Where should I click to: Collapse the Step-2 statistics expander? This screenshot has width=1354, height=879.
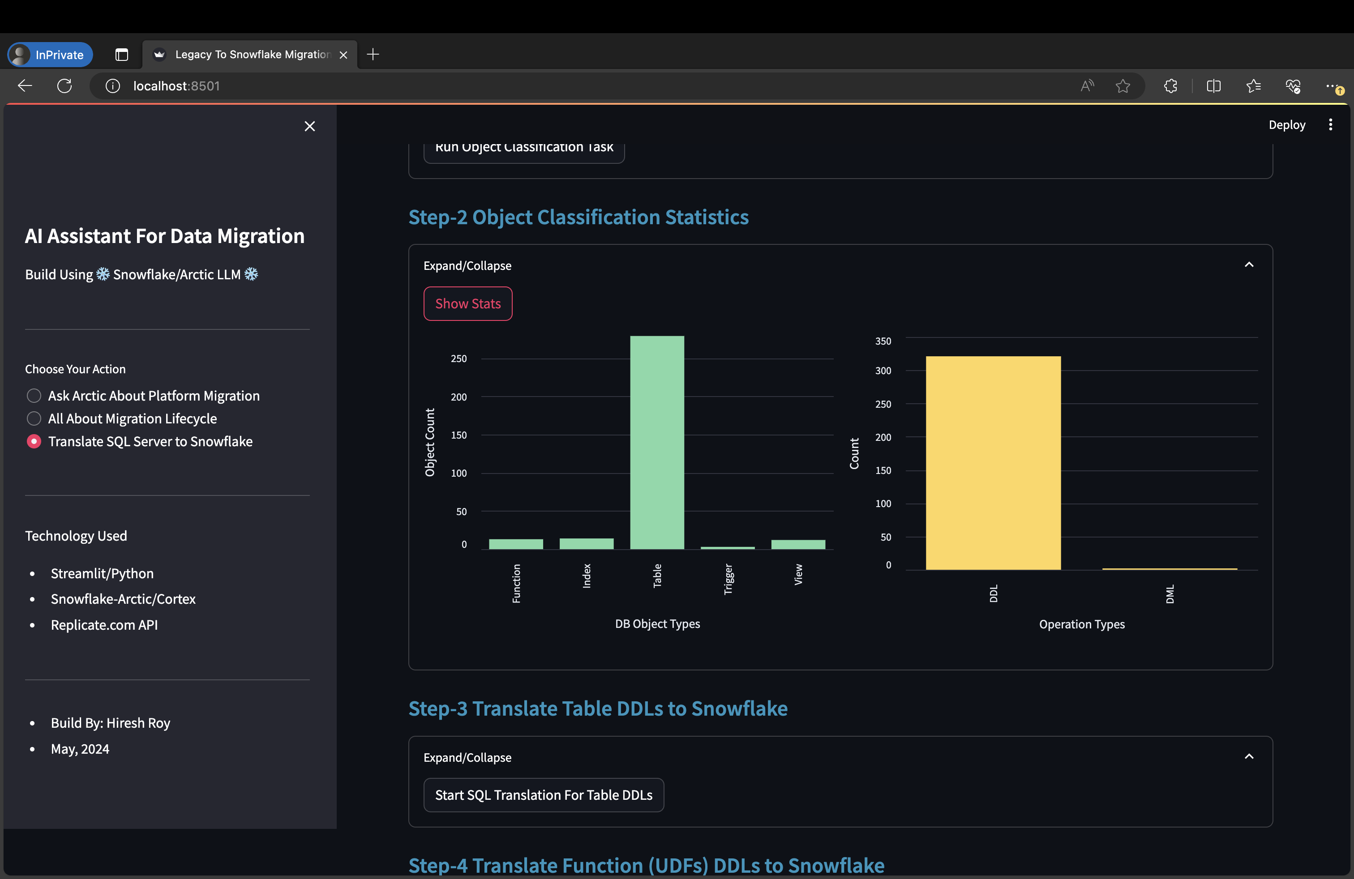click(x=1249, y=265)
